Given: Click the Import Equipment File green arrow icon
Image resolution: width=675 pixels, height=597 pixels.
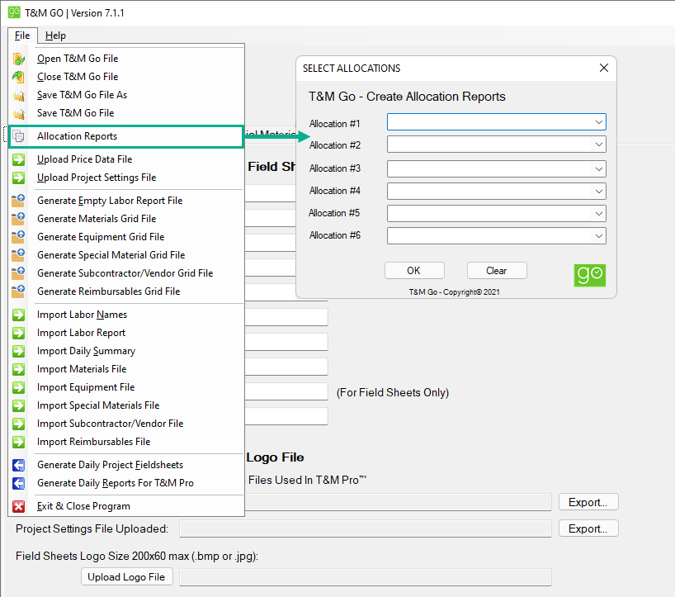Looking at the screenshot, I should click(x=18, y=387).
